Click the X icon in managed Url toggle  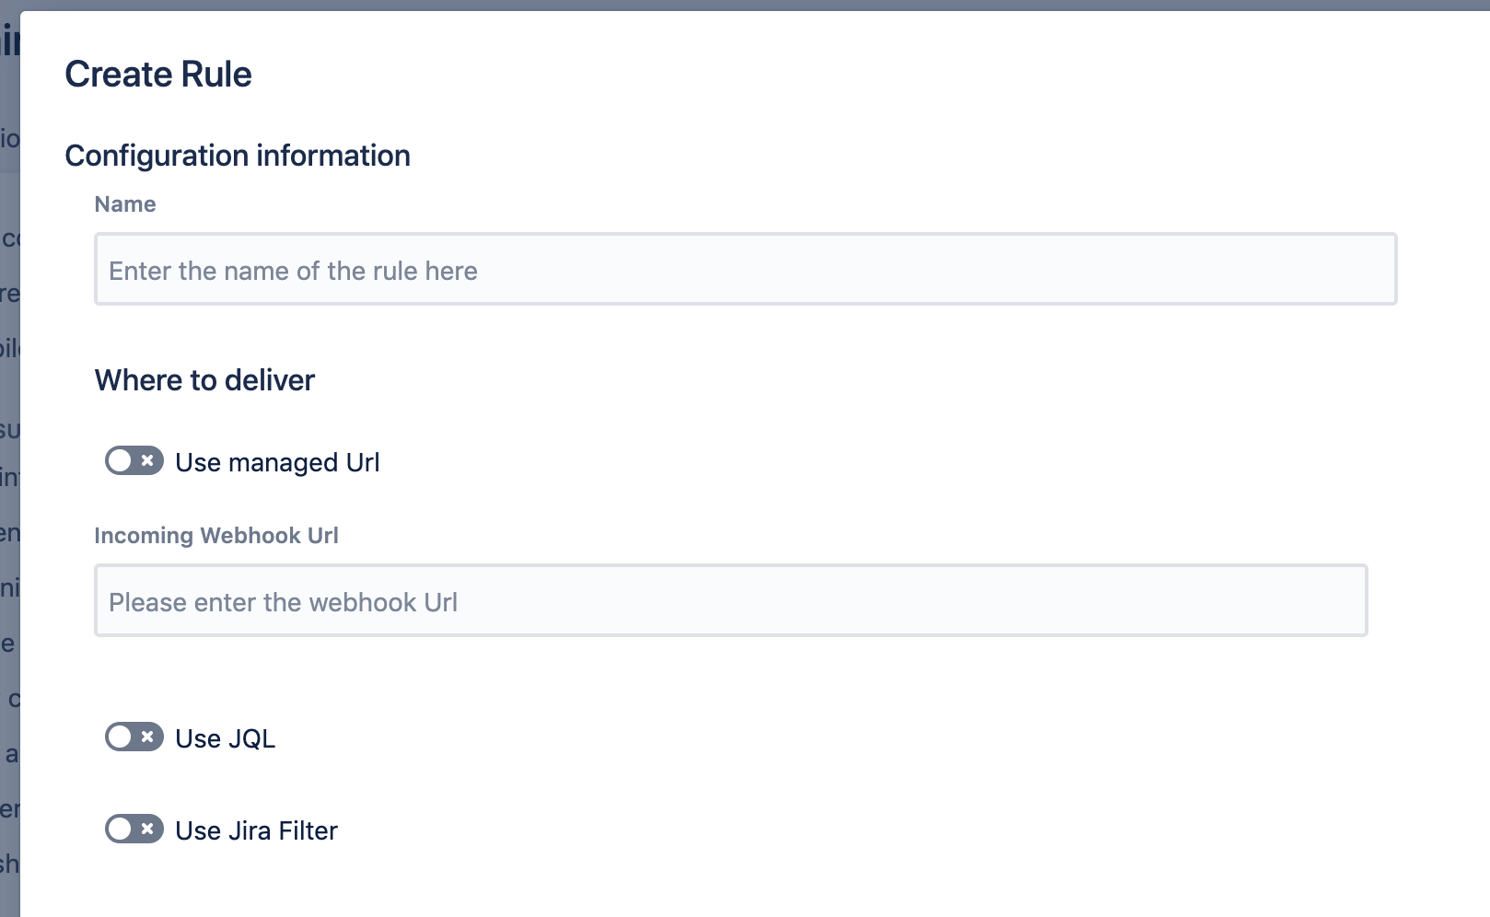(147, 460)
